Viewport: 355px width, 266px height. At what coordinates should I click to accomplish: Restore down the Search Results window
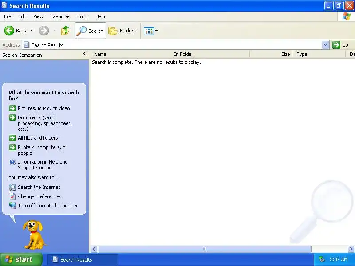click(x=339, y=6)
